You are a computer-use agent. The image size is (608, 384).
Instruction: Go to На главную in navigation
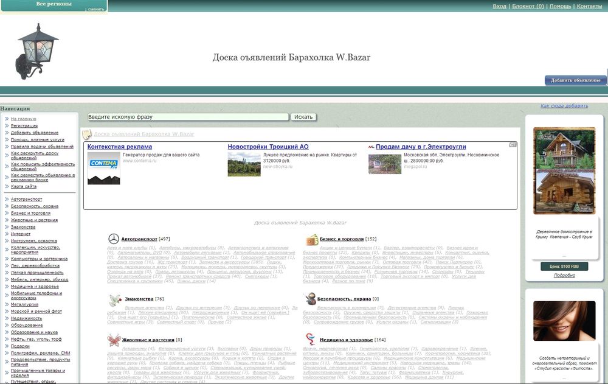pos(23,119)
